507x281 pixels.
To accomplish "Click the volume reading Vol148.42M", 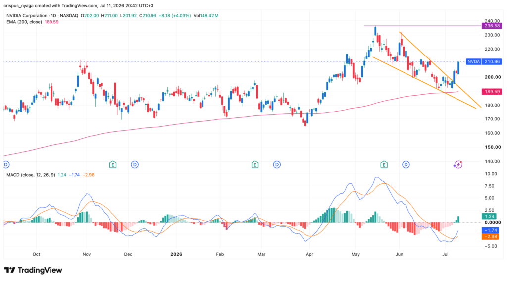I will pos(206,15).
